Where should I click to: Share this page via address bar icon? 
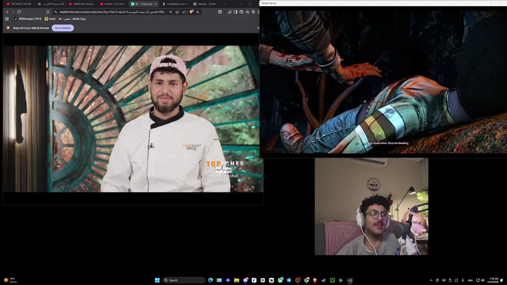click(184, 12)
